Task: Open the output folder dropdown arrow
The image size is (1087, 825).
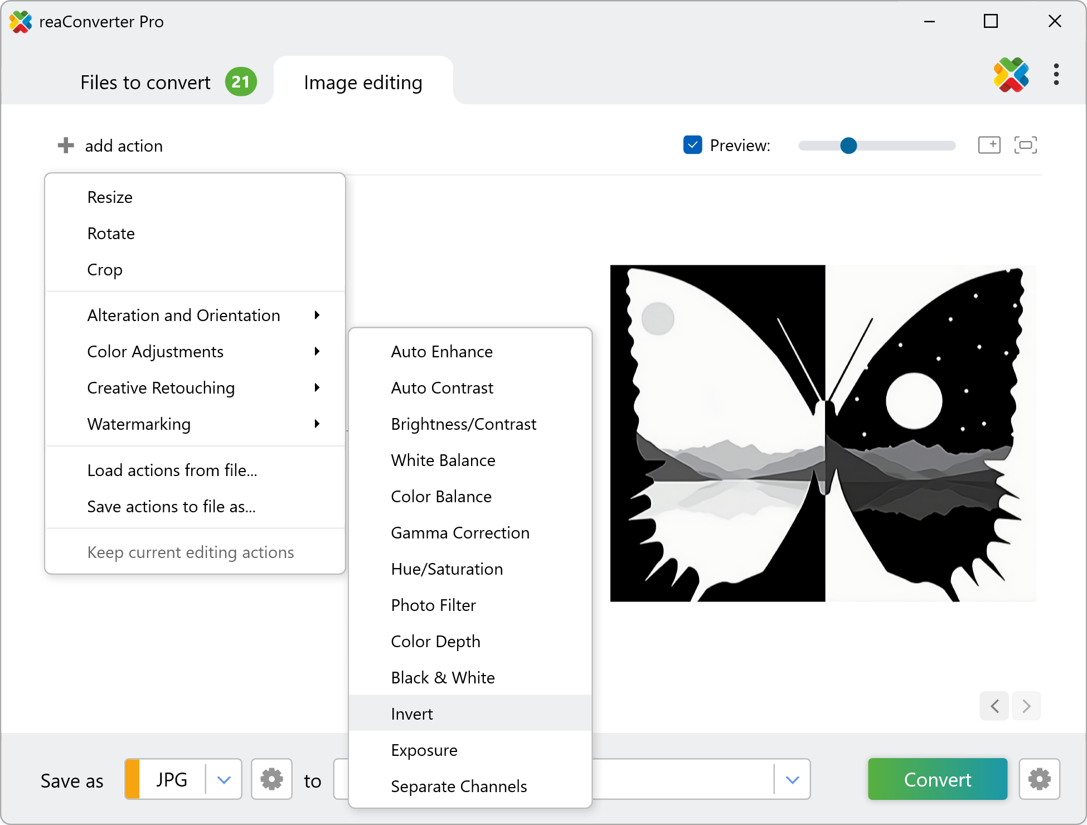Action: (792, 779)
